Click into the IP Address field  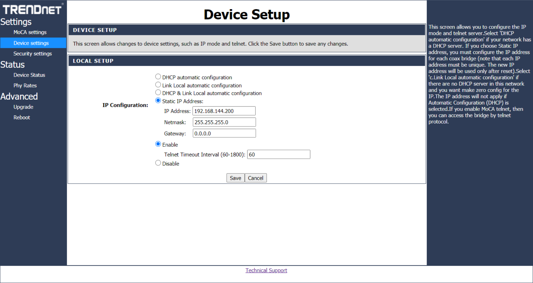coord(224,111)
